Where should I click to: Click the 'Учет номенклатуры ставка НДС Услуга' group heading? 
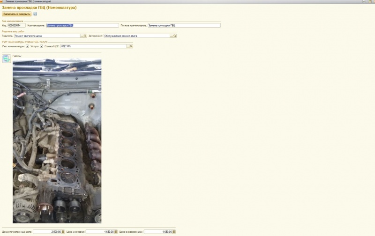25,42
